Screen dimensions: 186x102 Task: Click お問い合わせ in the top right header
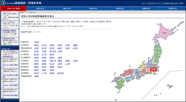coord(174,3)
